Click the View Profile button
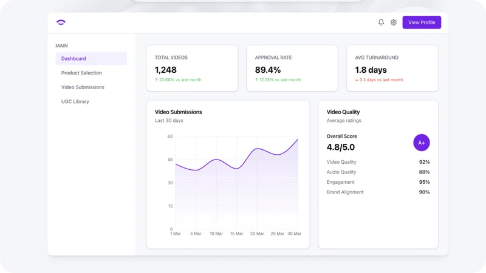 pos(422,22)
